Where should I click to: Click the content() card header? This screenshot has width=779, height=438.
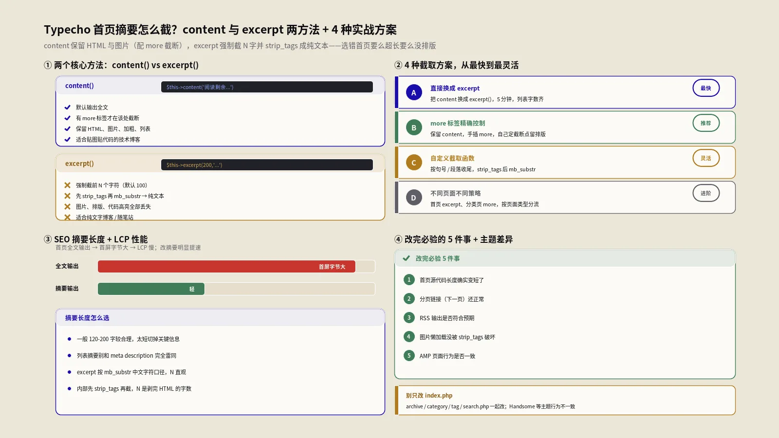coord(220,86)
